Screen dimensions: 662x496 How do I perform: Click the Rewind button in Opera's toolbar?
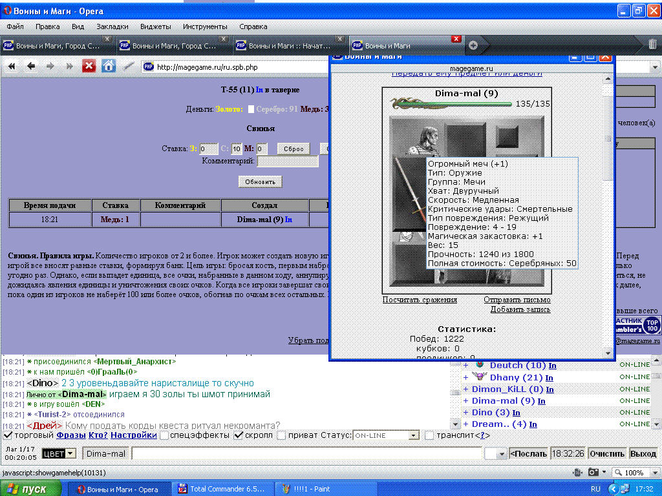click(12, 67)
